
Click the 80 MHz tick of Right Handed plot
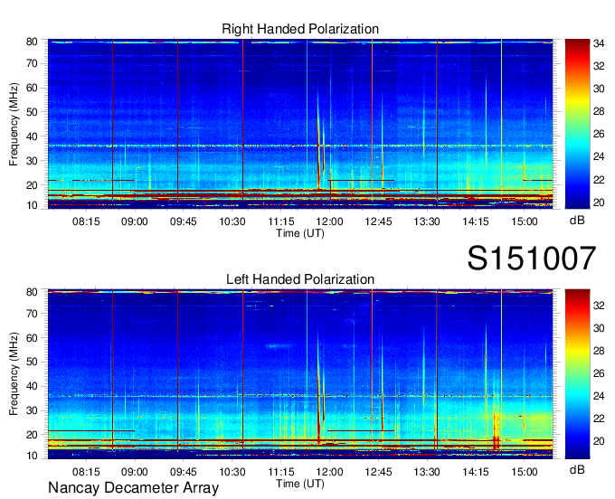point(32,42)
